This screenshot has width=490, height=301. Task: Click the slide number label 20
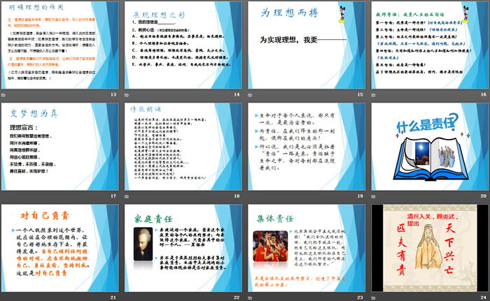(484, 196)
